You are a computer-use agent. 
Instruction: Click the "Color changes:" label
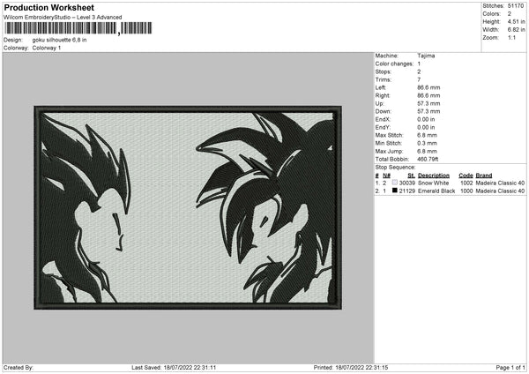point(394,64)
